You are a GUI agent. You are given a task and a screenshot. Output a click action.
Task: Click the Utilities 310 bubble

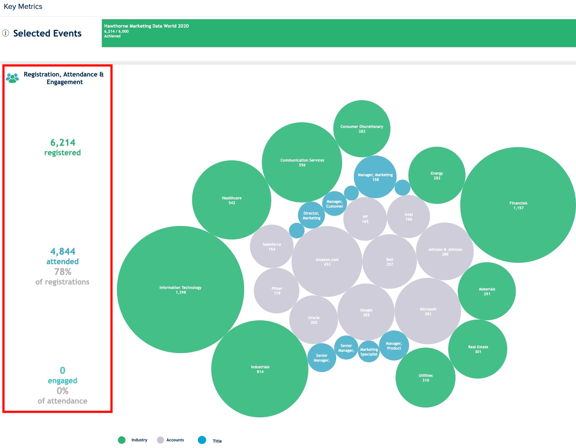click(x=425, y=378)
